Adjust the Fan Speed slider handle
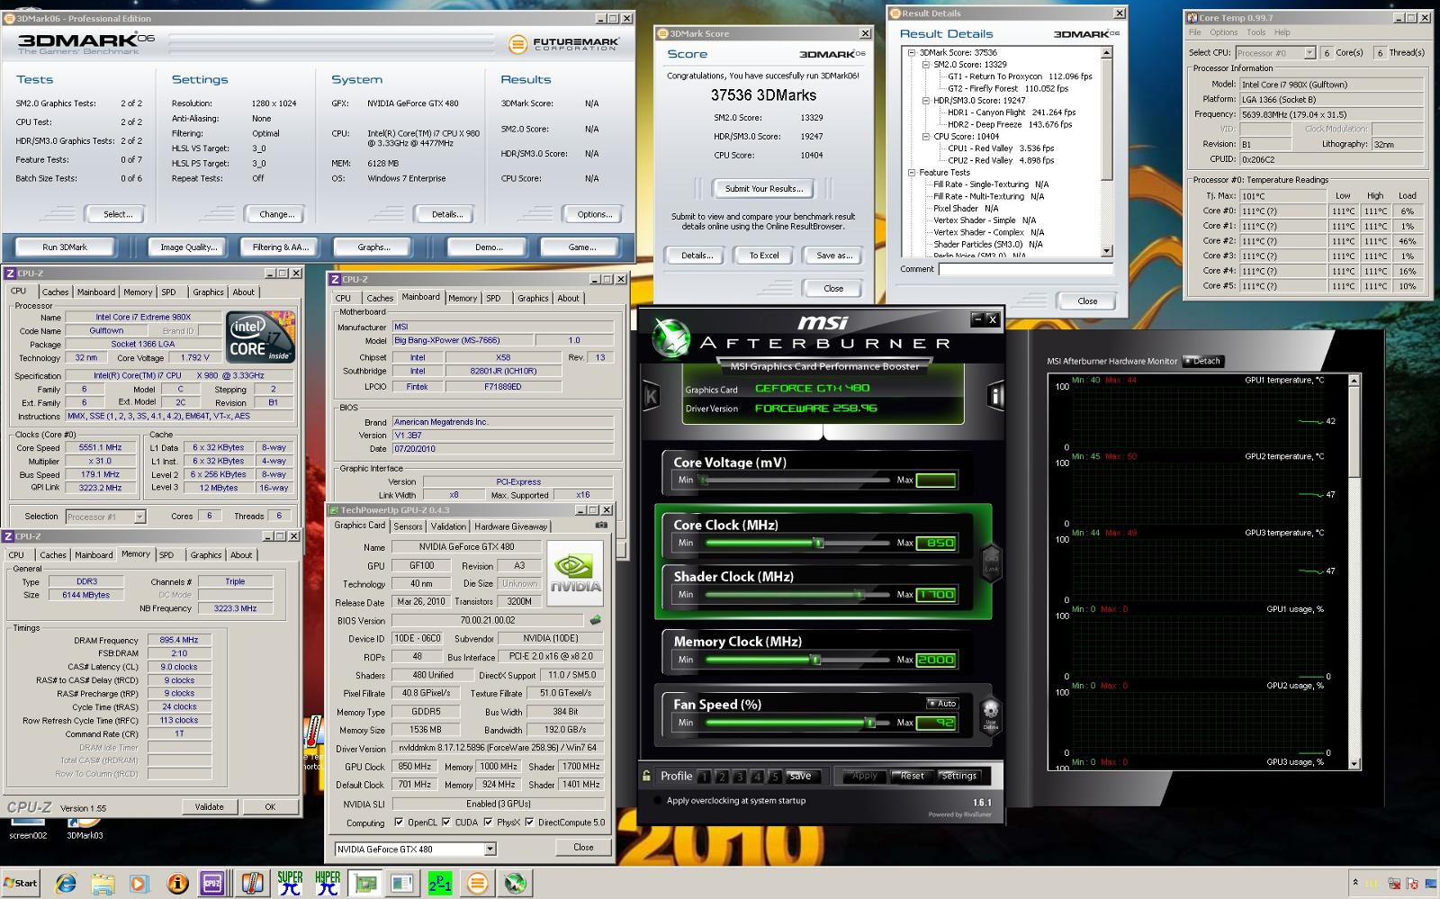 [869, 723]
